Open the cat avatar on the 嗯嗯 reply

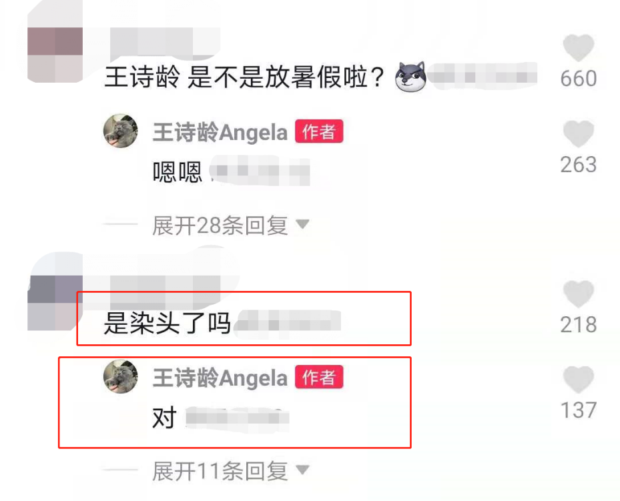click(x=121, y=131)
